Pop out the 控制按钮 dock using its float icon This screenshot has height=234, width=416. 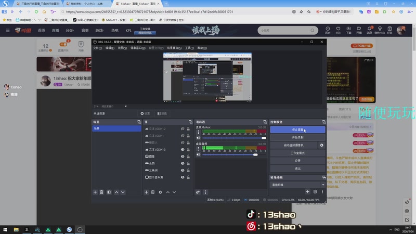tap(323, 122)
